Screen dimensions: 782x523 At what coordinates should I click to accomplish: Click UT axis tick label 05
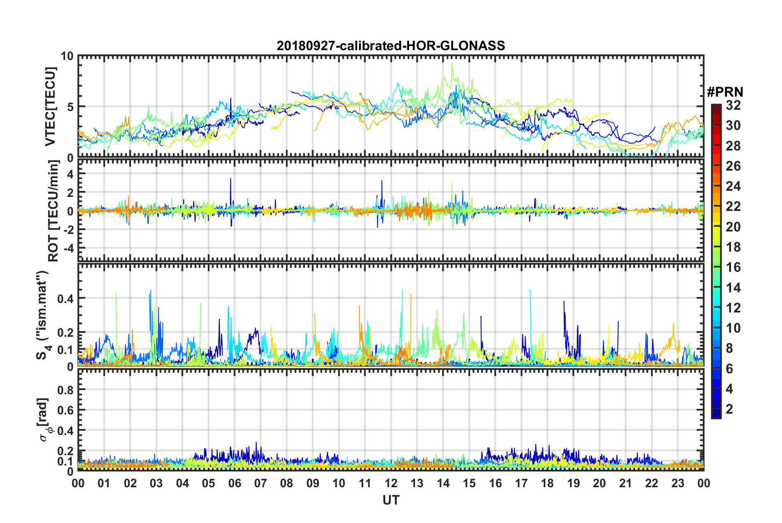(208, 483)
